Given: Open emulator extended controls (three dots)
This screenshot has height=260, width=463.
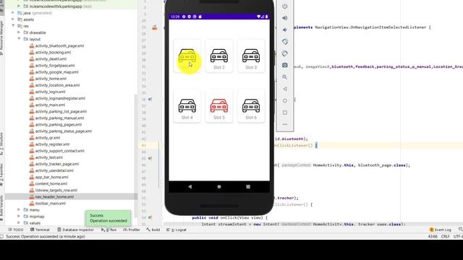Looking at the screenshot, I should pyautogui.click(x=284, y=124).
